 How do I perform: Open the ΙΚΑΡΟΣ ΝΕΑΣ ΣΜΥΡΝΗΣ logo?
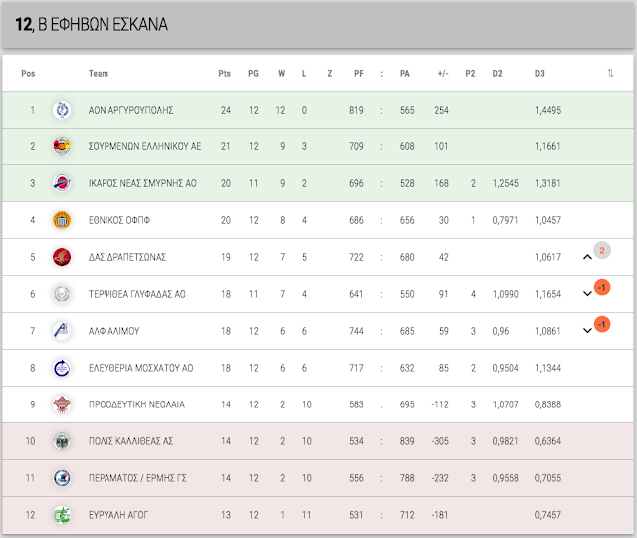[62, 183]
